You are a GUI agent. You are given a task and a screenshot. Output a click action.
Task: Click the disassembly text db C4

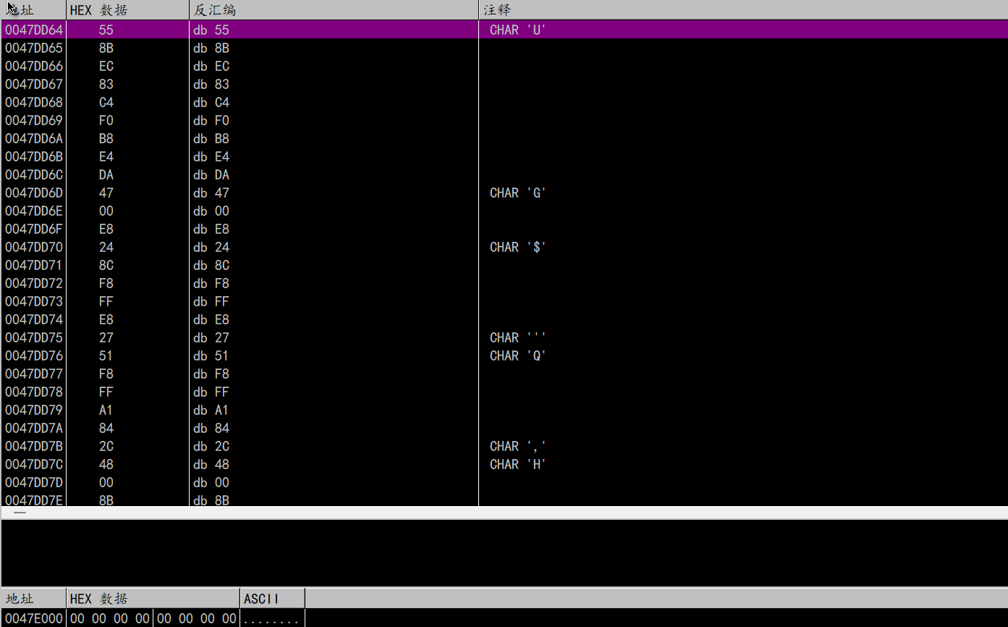tap(211, 102)
